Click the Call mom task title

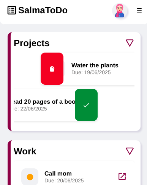pos(58,174)
